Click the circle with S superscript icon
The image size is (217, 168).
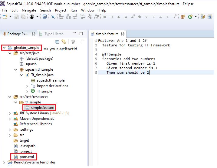pyautogui.click(x=133, y=16)
